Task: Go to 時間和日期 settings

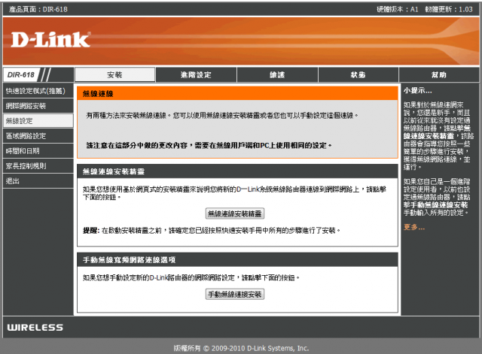Action: click(38, 151)
